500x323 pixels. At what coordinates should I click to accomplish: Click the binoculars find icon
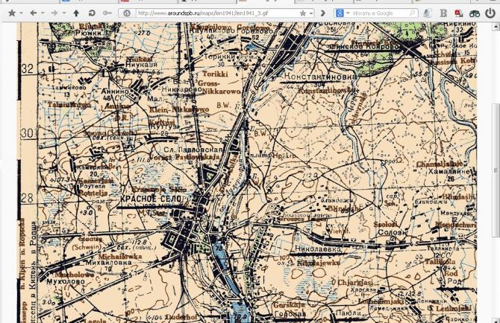point(474,13)
